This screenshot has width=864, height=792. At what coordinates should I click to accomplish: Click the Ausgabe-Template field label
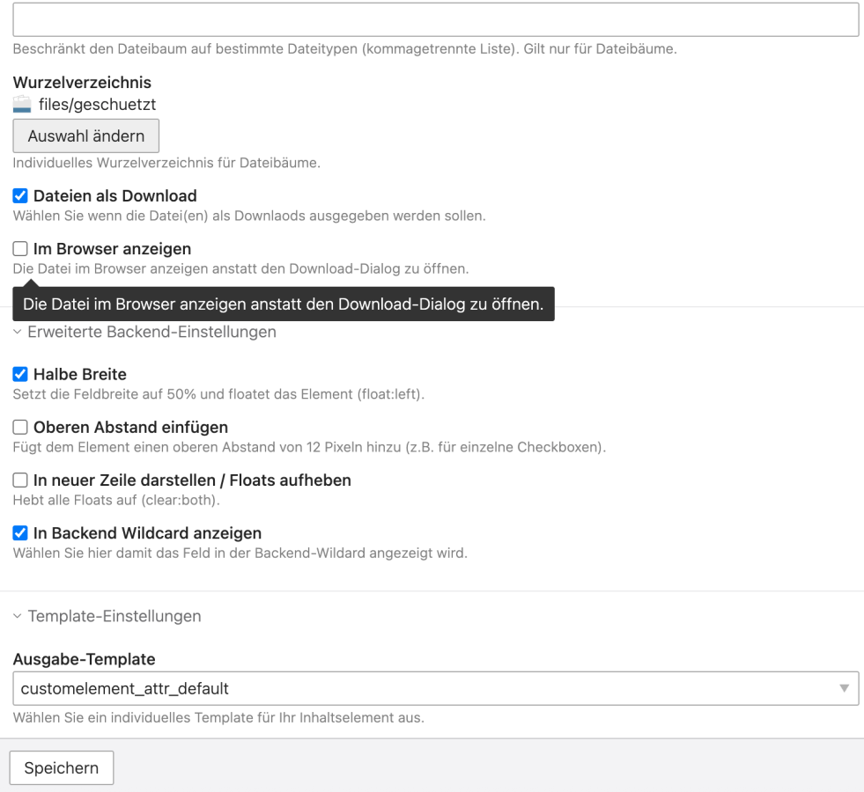(85, 659)
